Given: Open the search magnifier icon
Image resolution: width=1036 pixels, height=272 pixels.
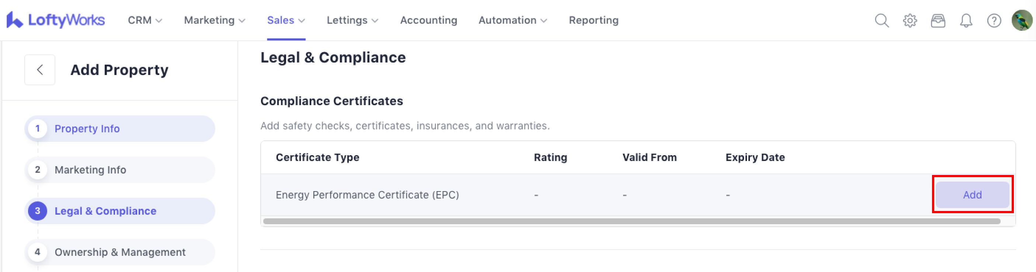Looking at the screenshot, I should [x=882, y=20].
